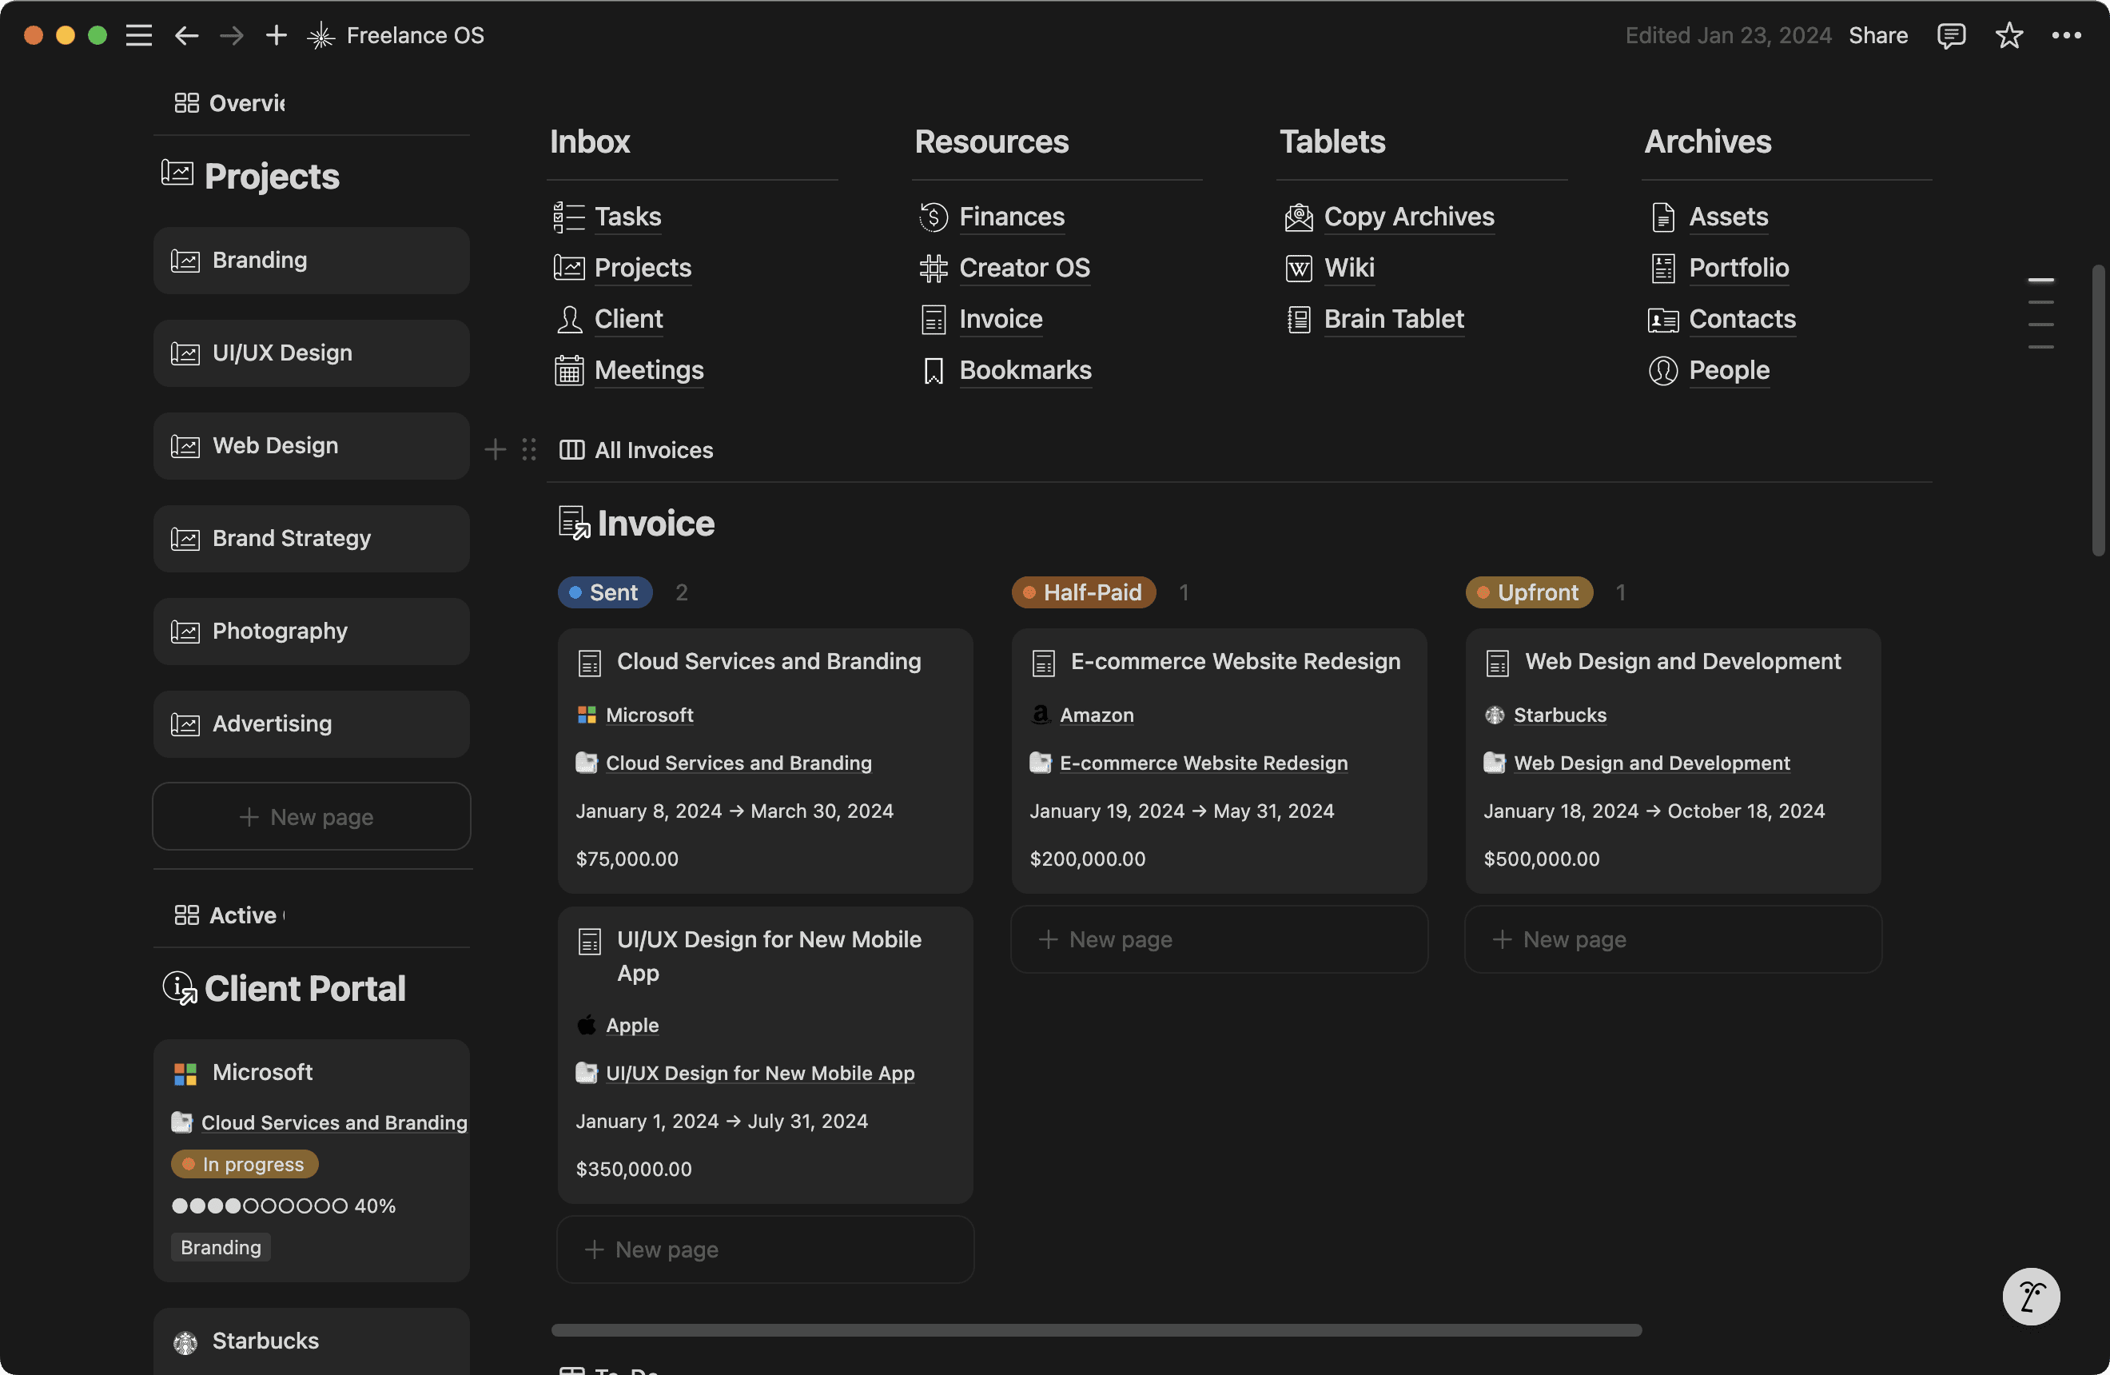2110x1375 pixels.
Task: Open the Portfolio link under Archives
Action: point(1738,268)
